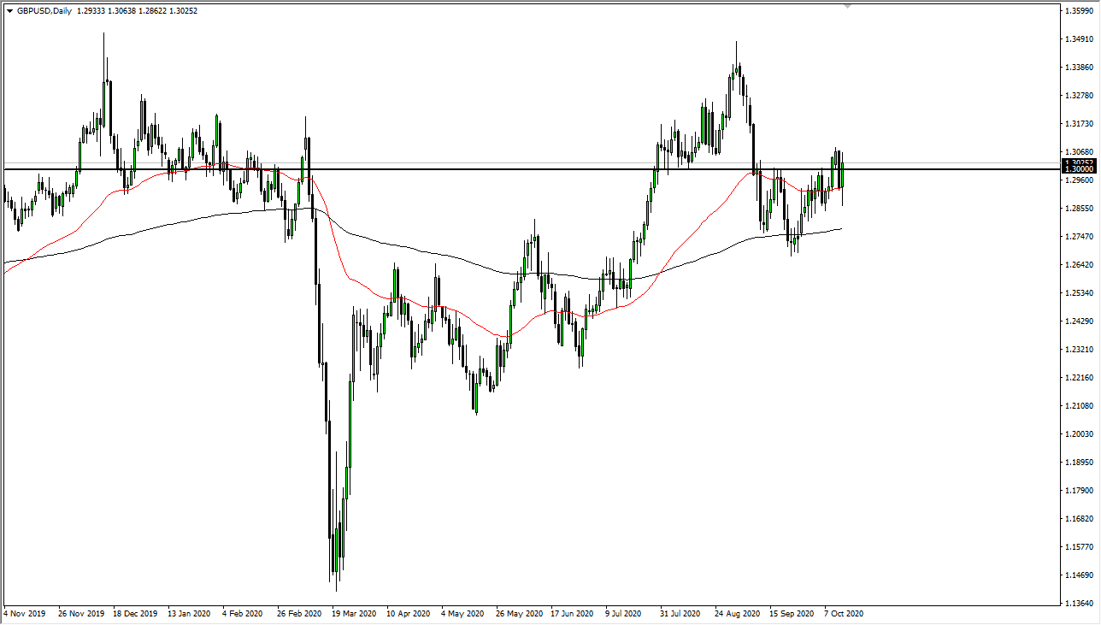Click the open price value 1.29333
The width and height of the screenshot is (1101, 625).
point(90,10)
